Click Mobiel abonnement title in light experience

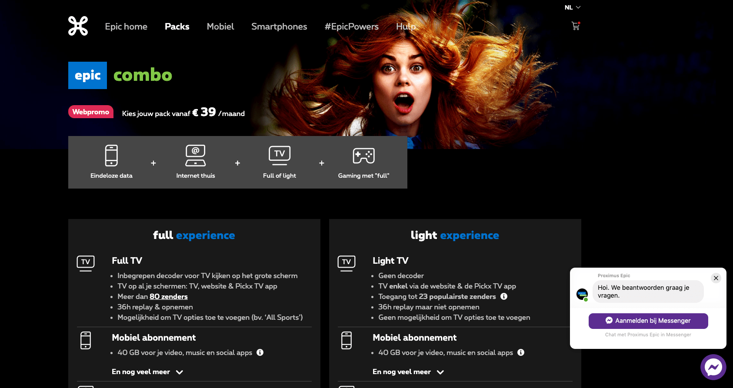[415, 338]
